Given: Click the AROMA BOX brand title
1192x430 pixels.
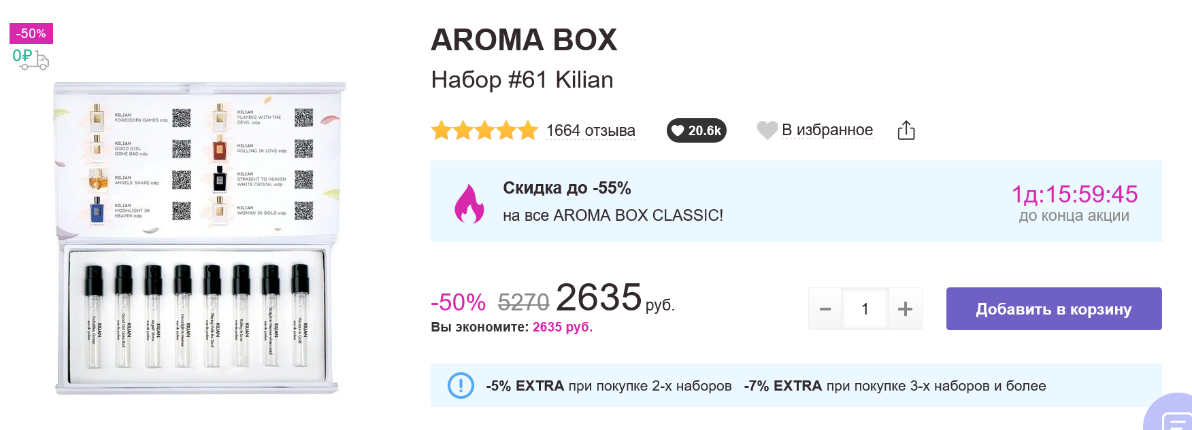Looking at the screenshot, I should click(x=524, y=40).
